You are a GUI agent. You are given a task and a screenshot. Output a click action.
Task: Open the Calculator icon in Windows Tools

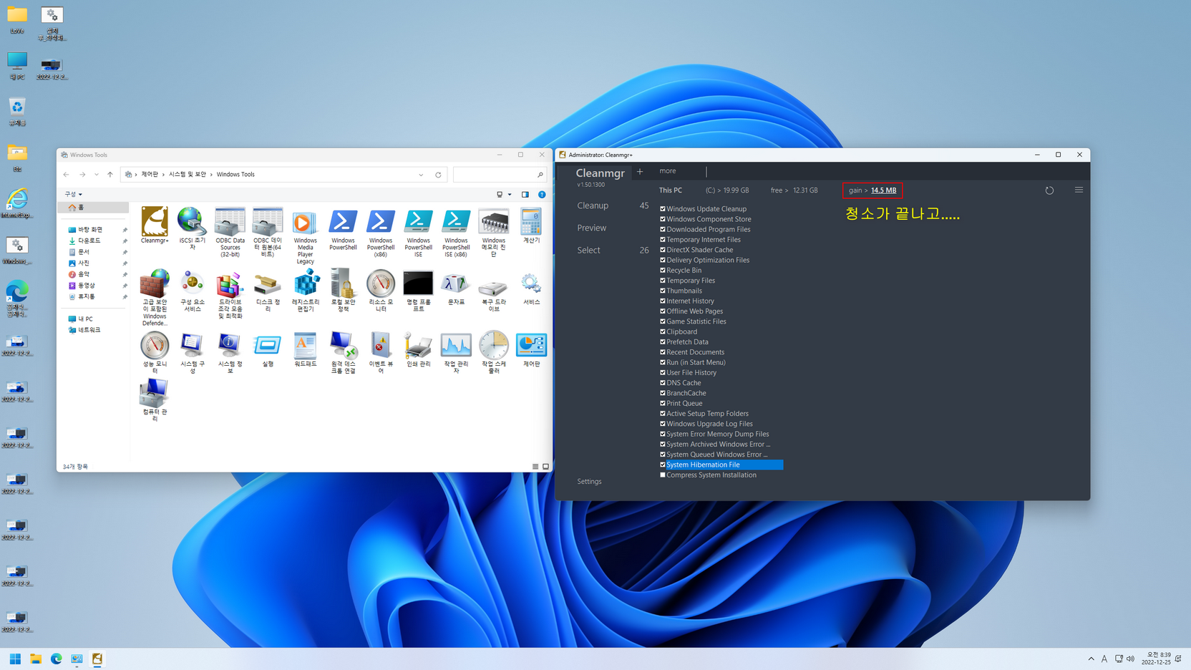[x=531, y=226]
